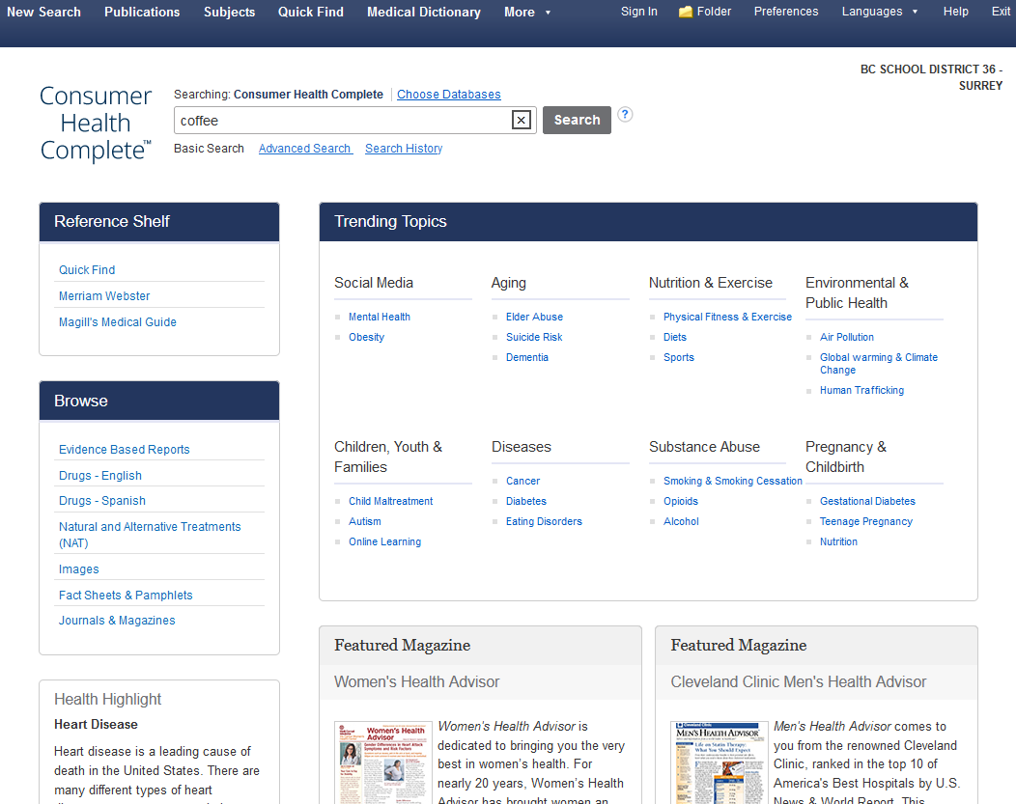Image resolution: width=1016 pixels, height=804 pixels.
Task: Browse Drugs - Spanish
Action: 102,500
